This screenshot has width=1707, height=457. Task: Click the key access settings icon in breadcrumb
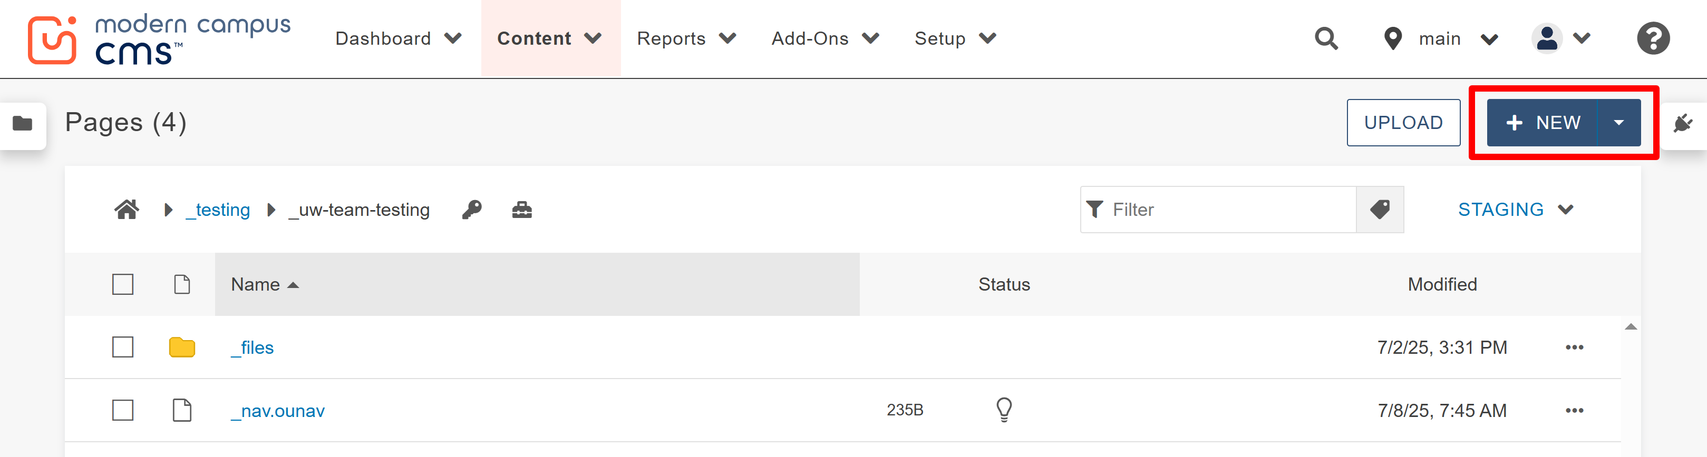click(x=471, y=210)
